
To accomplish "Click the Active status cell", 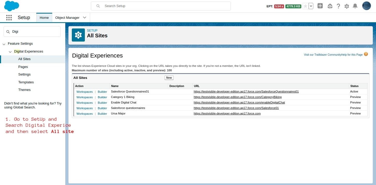I will (354, 91).
